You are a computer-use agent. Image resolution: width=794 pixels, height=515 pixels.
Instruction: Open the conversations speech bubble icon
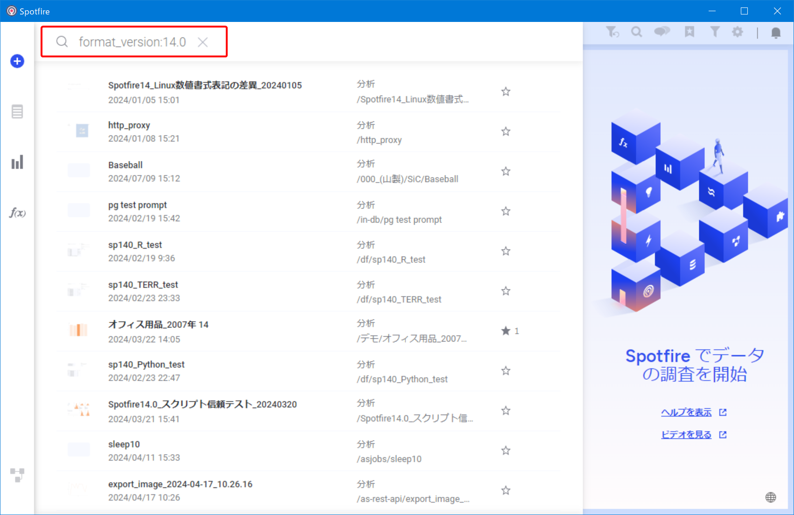pos(662,32)
